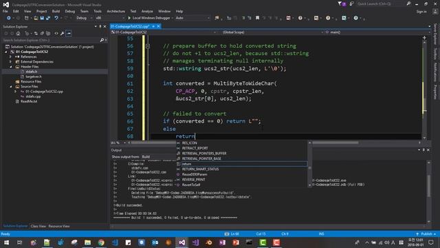Expand the 01-CodepageToUCS2.cpp tree node
Image resolution: width=440 pixels, height=248 pixels.
click(x=16, y=92)
